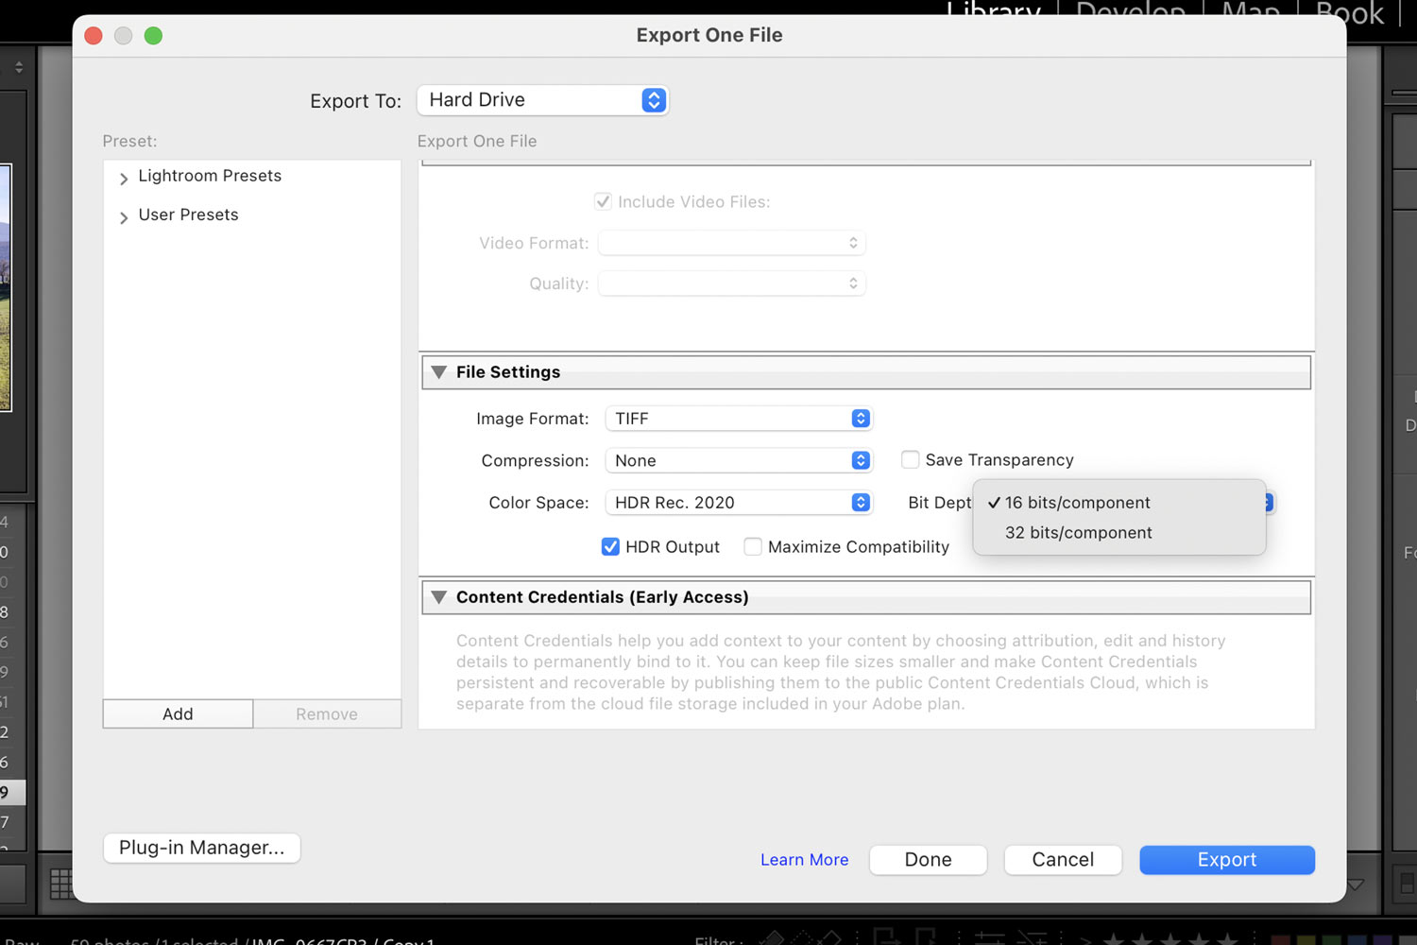Open the Export To dropdown
The width and height of the screenshot is (1417, 945).
(542, 100)
